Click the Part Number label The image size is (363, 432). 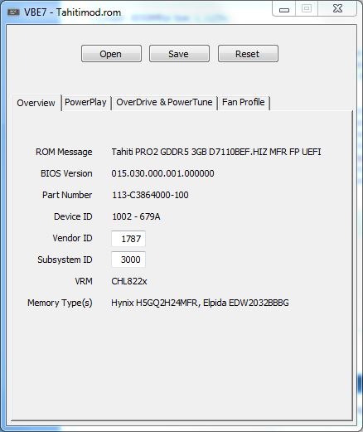coord(67,195)
